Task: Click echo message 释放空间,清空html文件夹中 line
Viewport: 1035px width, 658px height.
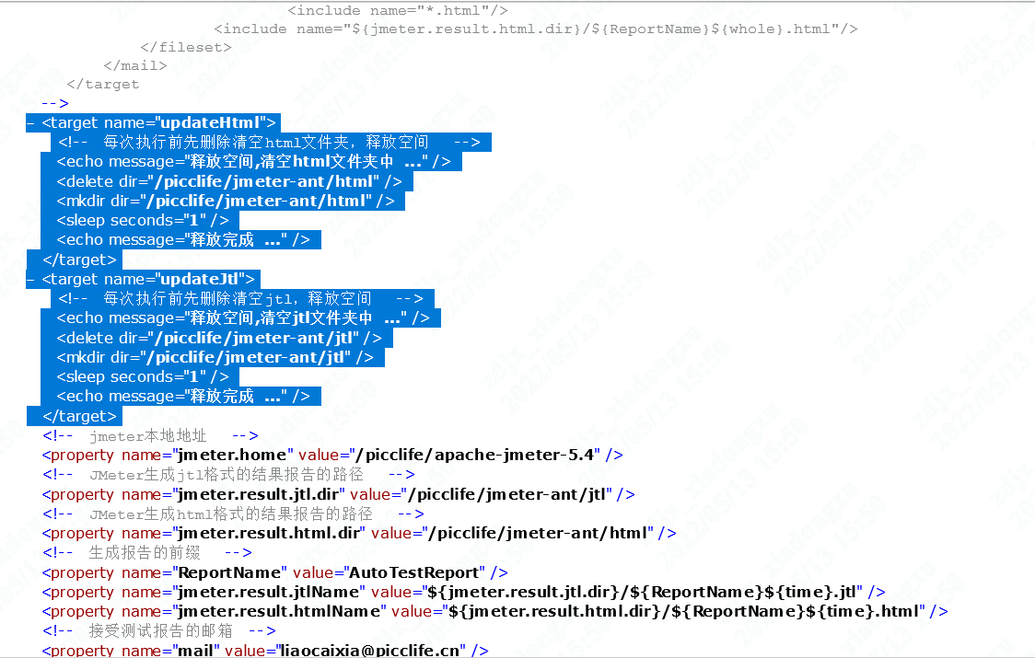Action: 253,162
